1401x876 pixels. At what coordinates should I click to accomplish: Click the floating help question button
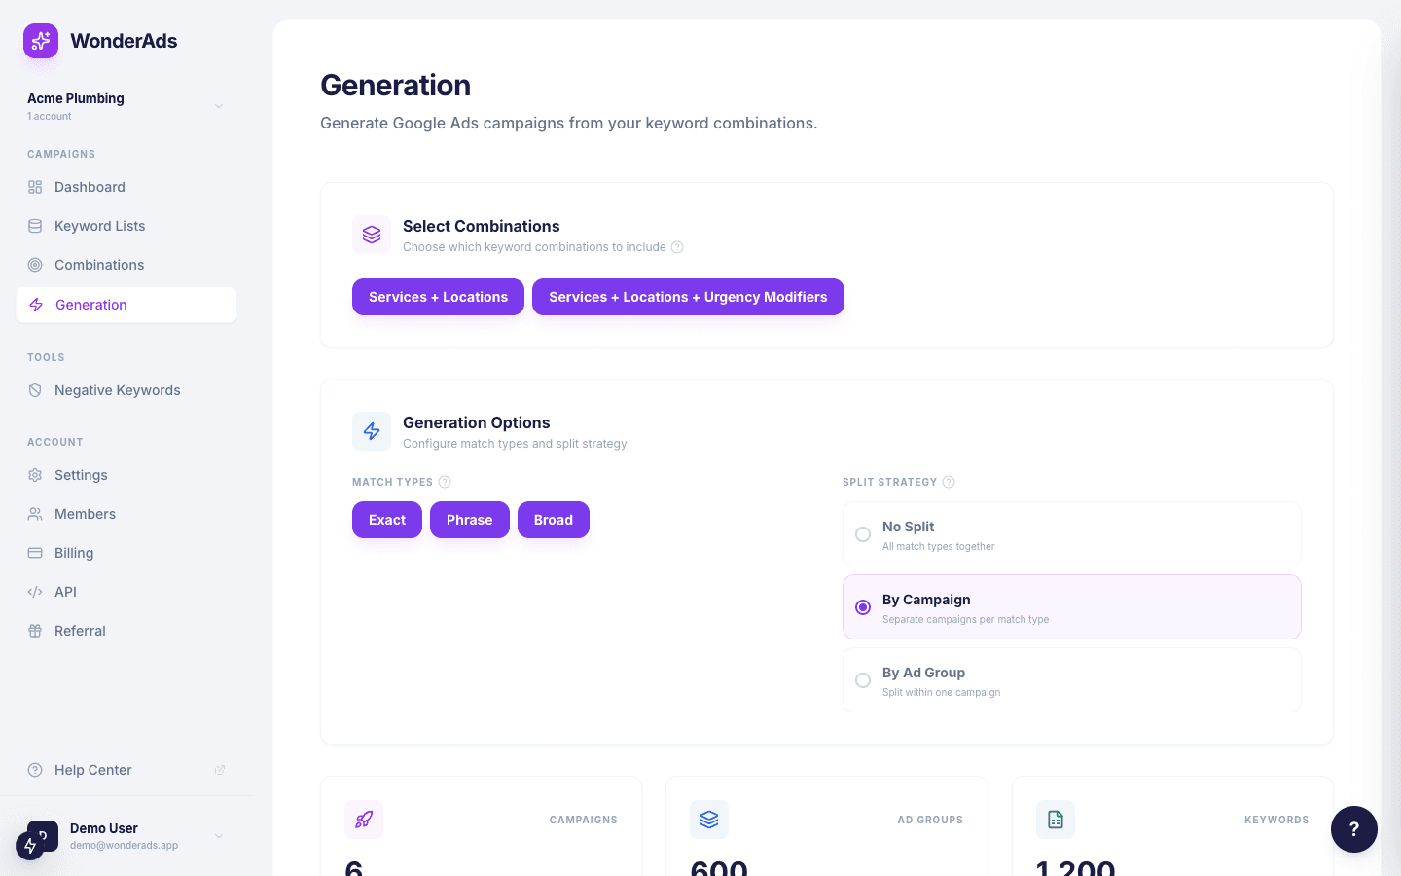(x=1354, y=829)
